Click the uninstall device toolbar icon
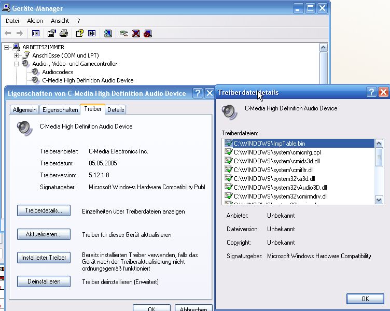The image size is (390, 311). (136, 33)
